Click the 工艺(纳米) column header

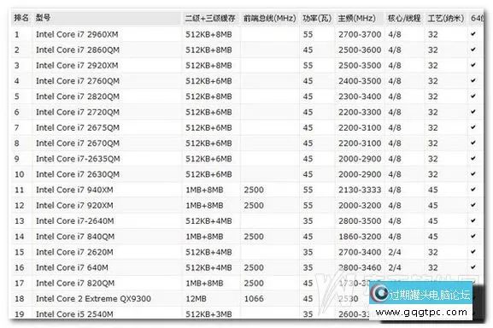(x=445, y=18)
